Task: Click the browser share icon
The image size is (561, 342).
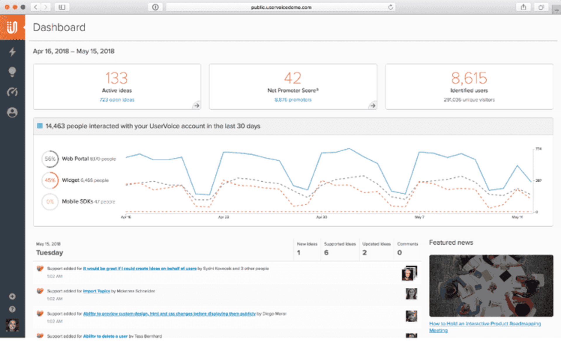Action: click(x=523, y=7)
